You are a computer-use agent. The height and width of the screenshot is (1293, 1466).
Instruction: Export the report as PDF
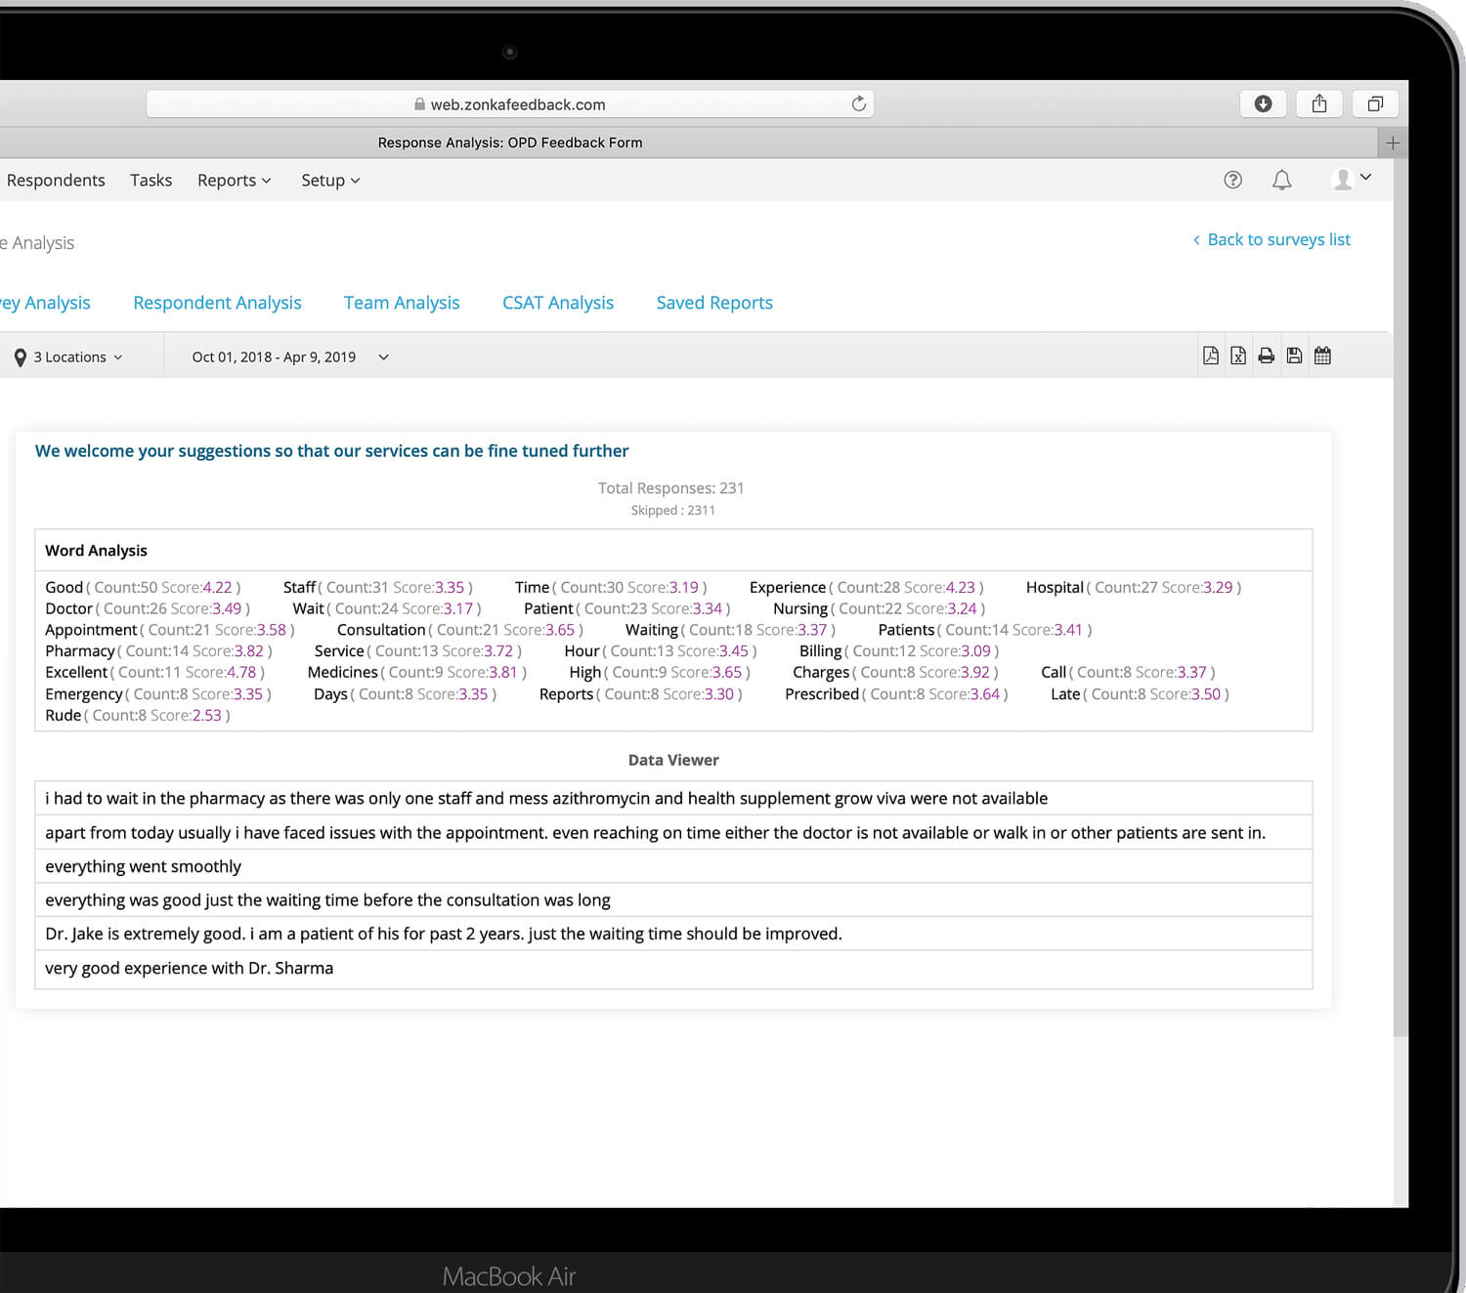(1210, 355)
